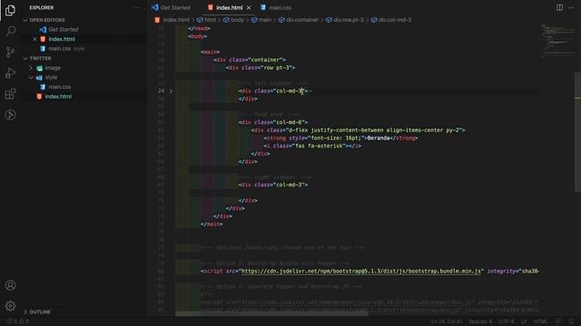Open editor More Actions ellipsis menu
The image size is (581, 326).
tap(571, 7)
